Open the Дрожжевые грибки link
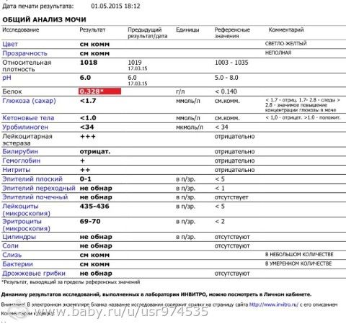Screen dimensions: 346x329 [x=34, y=274]
